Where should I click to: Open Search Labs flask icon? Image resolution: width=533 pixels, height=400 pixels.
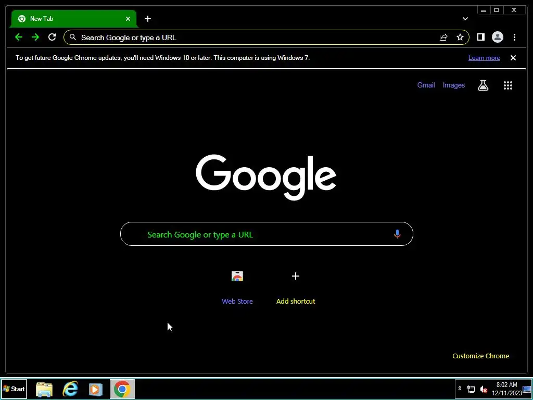[x=483, y=85]
